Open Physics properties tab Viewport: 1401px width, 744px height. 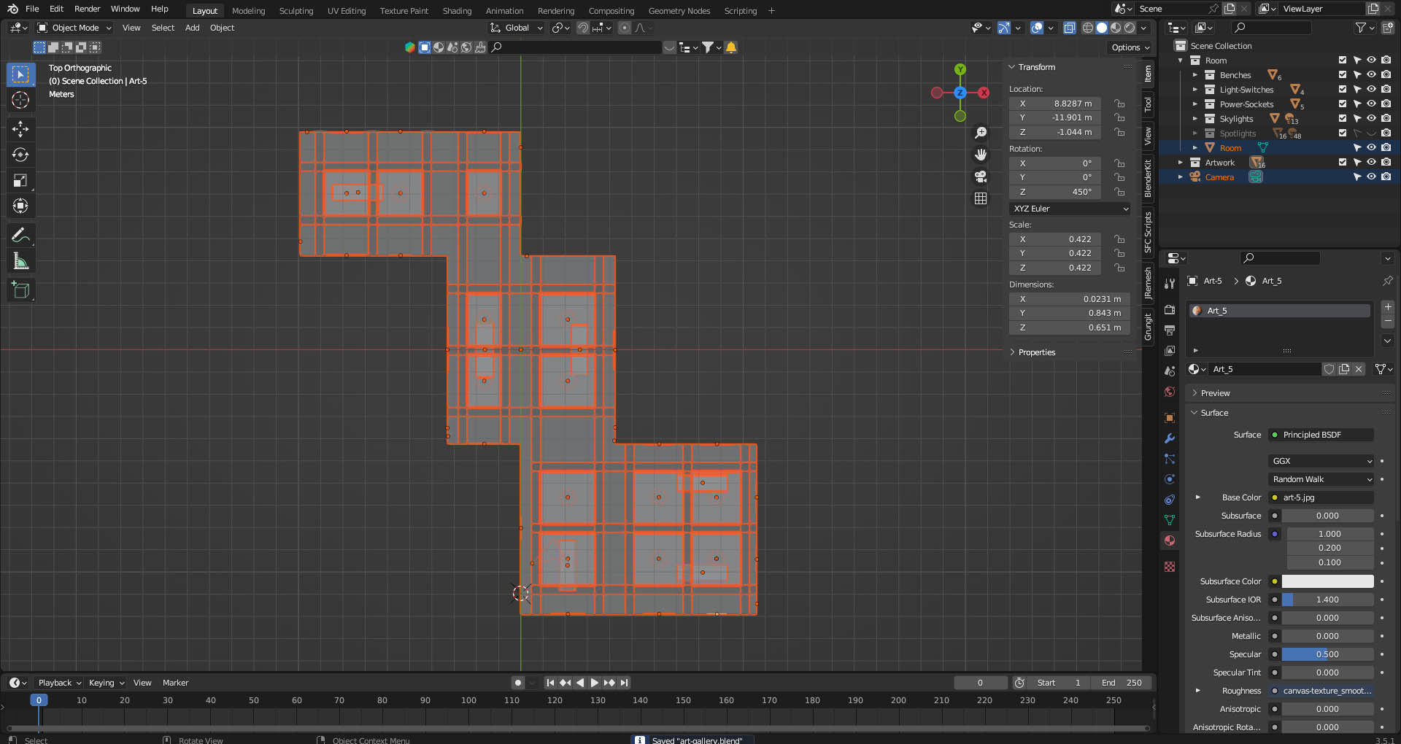(1170, 479)
